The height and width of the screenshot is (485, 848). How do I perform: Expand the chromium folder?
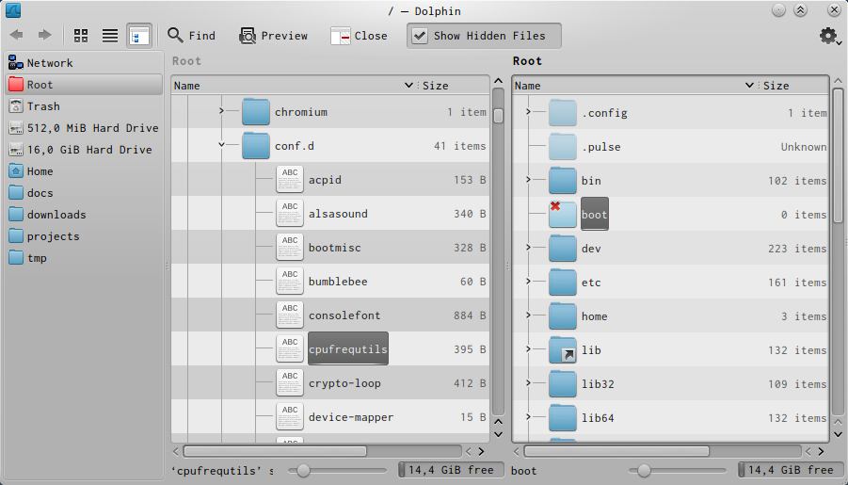coord(221,111)
